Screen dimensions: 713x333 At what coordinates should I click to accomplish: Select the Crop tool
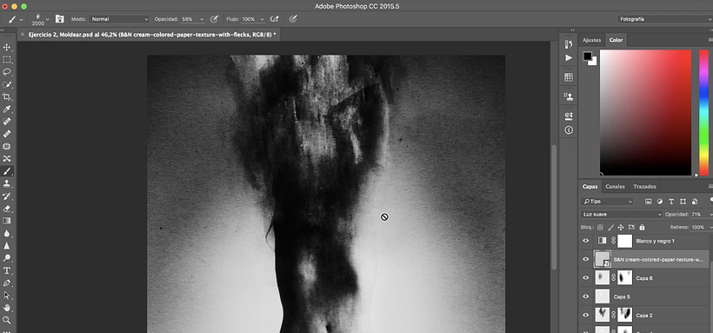pos(7,97)
